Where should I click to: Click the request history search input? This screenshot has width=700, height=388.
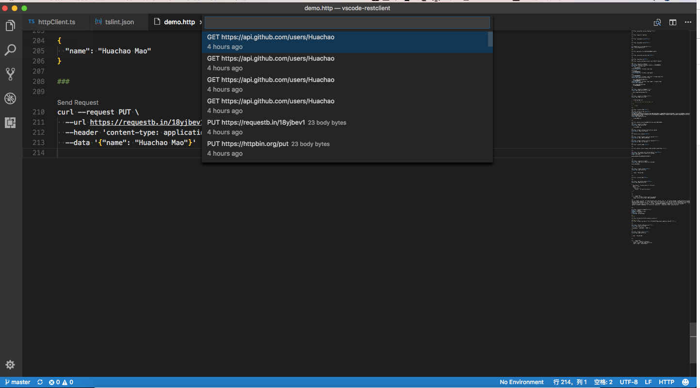347,23
